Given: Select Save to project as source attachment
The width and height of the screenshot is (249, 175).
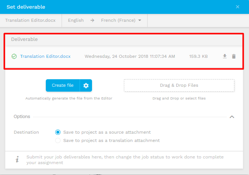Looking at the screenshot, I should 58,132.
